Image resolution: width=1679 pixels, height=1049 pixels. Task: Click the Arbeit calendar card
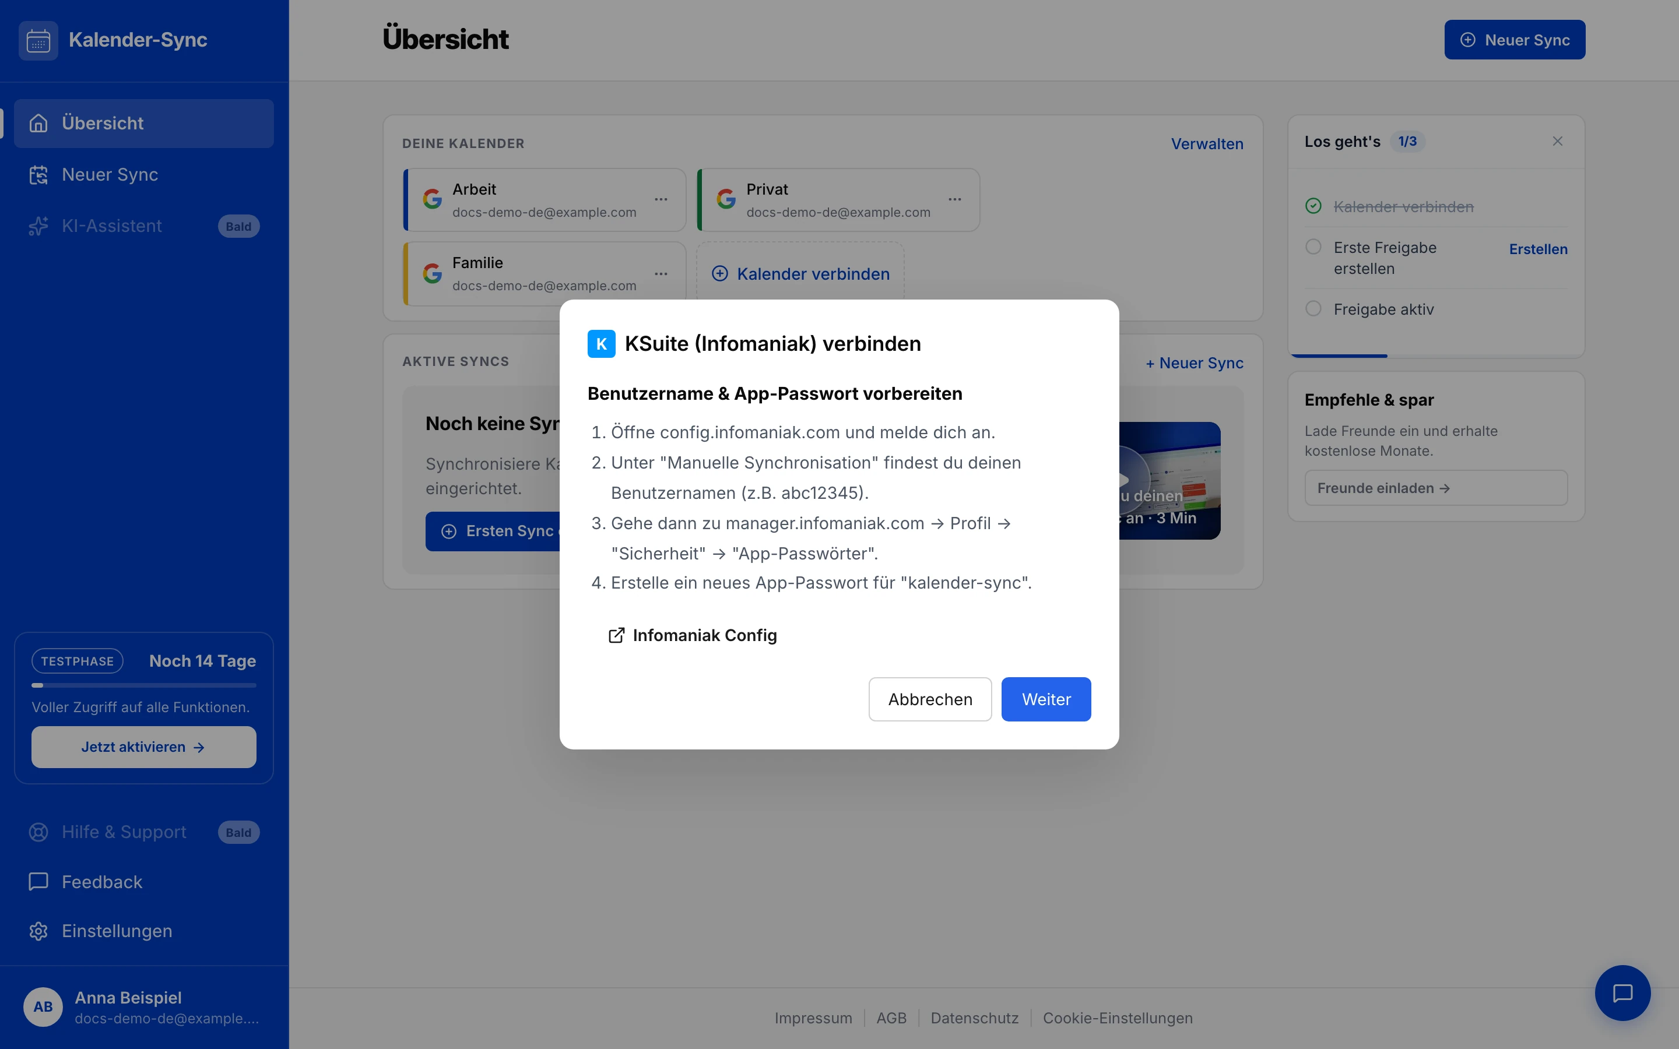[545, 200]
